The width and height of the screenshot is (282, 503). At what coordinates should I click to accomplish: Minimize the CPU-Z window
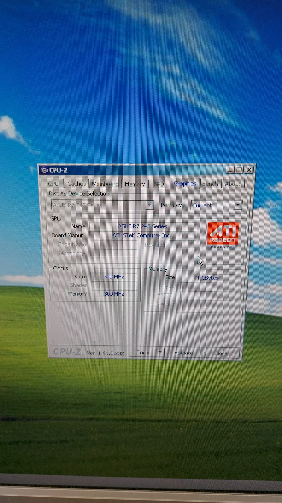(230, 170)
